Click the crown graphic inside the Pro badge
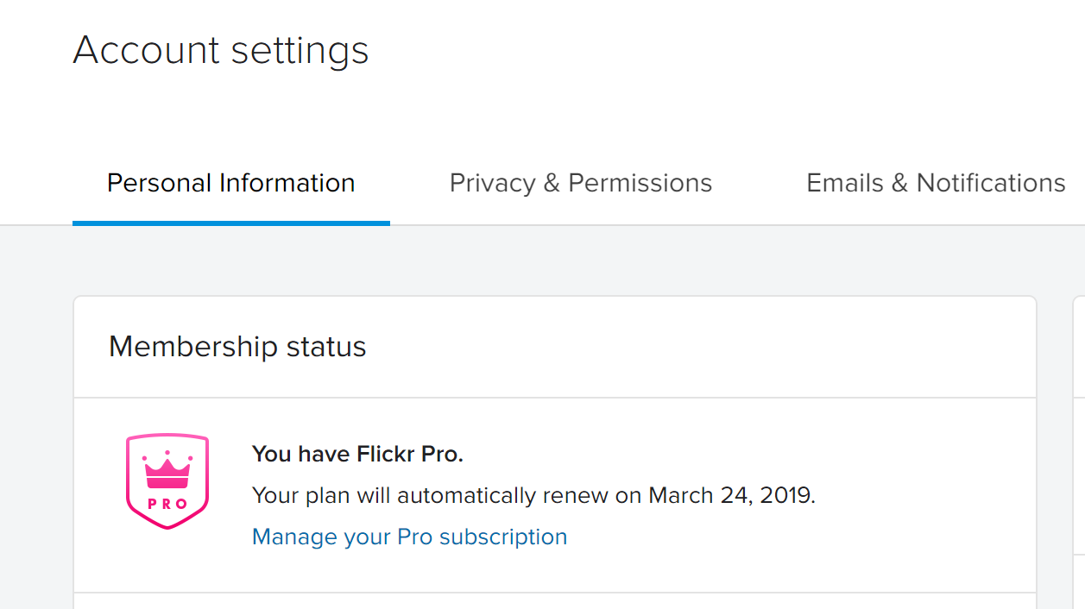This screenshot has width=1085, height=609. click(167, 471)
